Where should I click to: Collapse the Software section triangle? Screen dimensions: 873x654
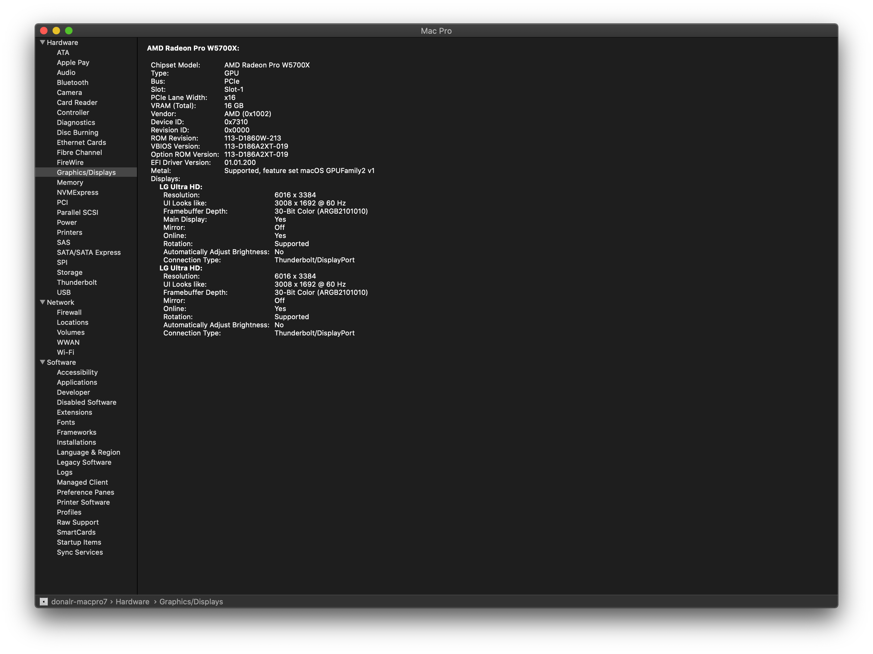(42, 362)
